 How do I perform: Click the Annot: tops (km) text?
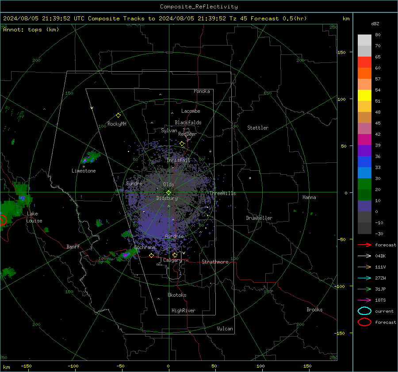(x=31, y=30)
